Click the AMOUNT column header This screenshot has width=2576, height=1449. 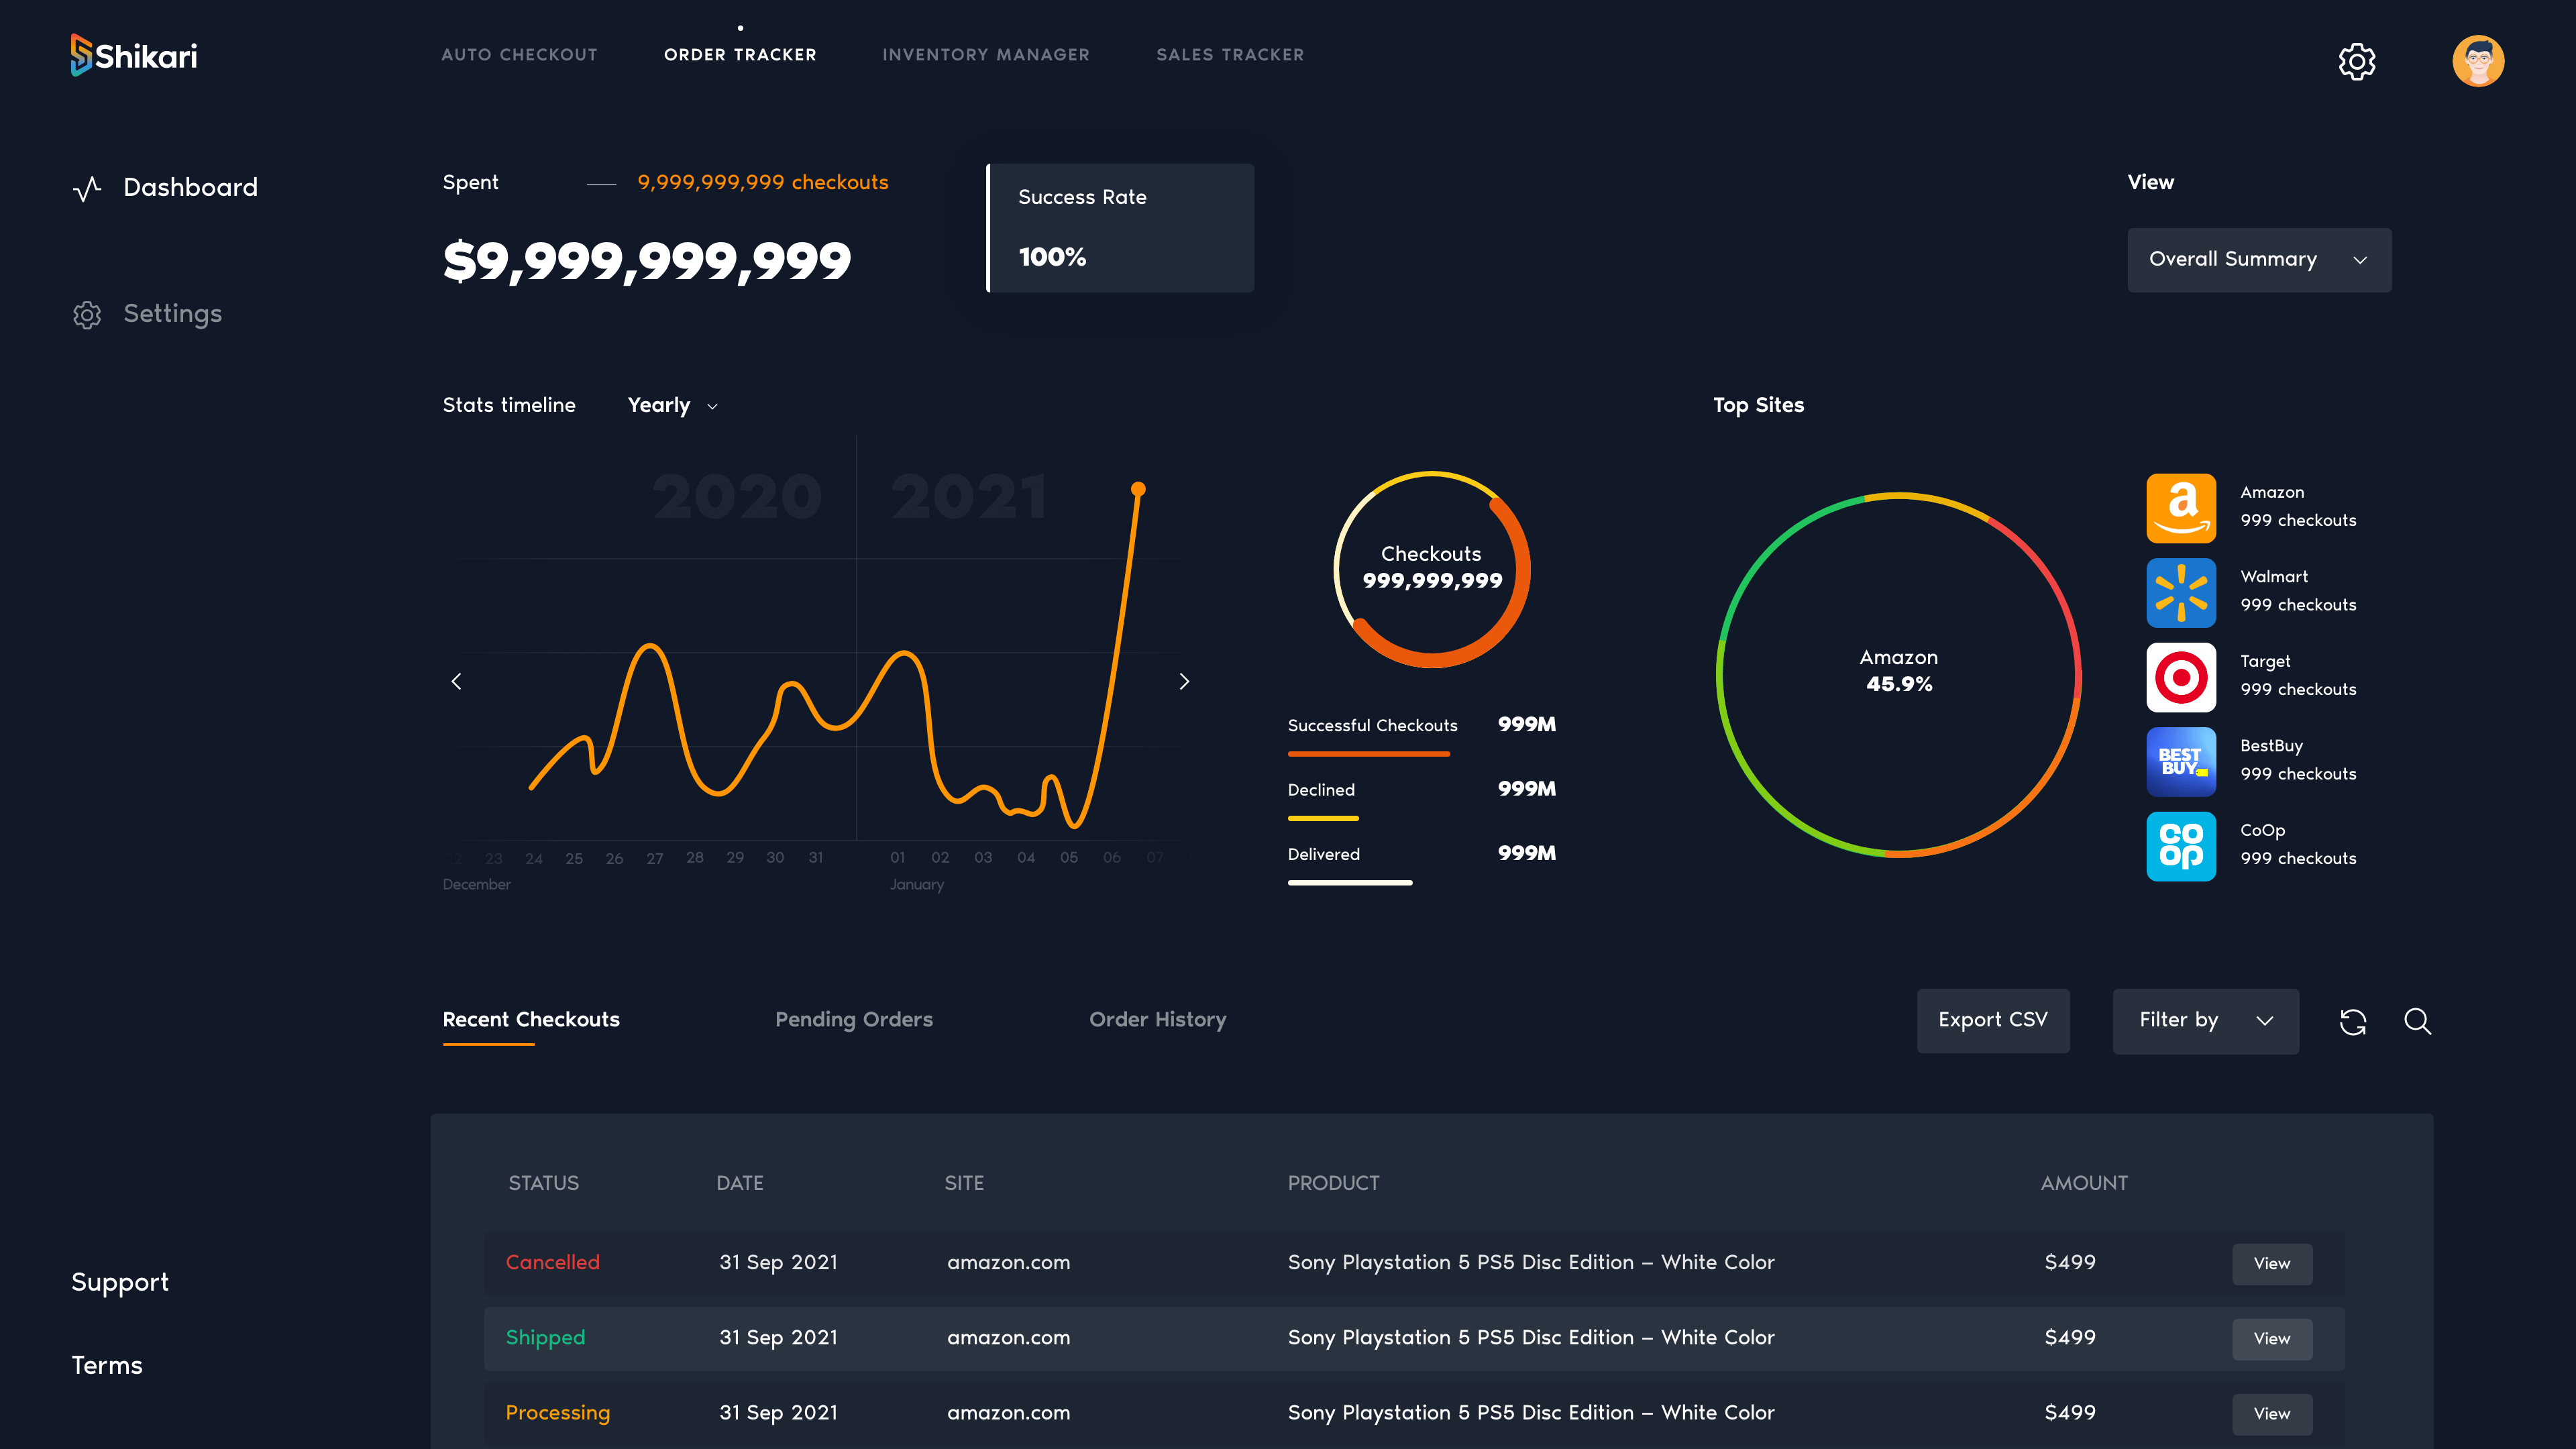pyautogui.click(x=2084, y=1184)
